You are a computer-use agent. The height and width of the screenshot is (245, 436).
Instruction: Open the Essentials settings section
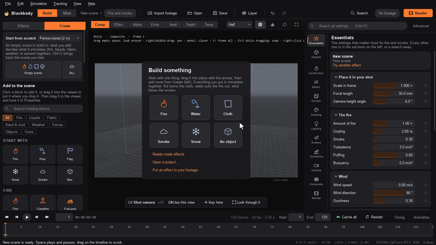(316, 40)
